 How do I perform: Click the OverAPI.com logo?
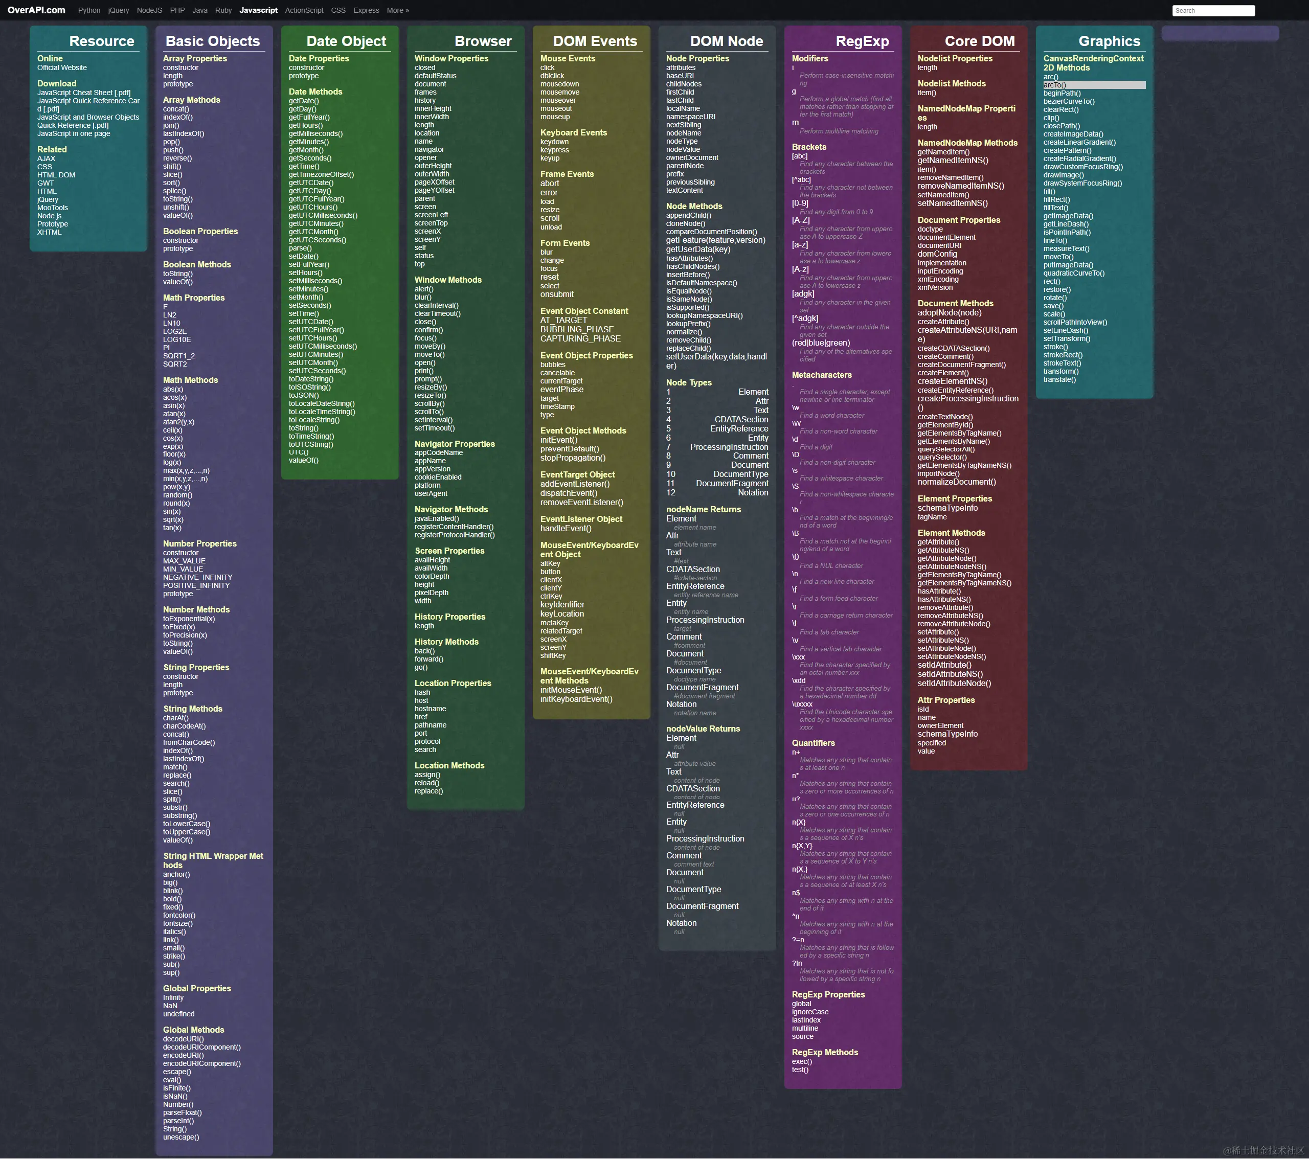pos(35,10)
